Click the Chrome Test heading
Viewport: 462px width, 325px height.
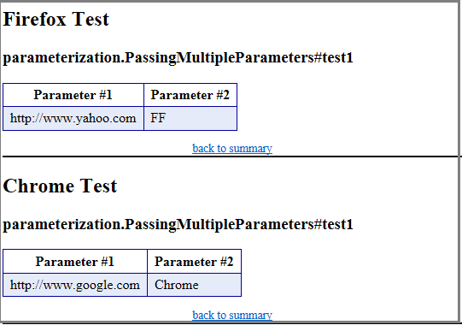(x=60, y=186)
